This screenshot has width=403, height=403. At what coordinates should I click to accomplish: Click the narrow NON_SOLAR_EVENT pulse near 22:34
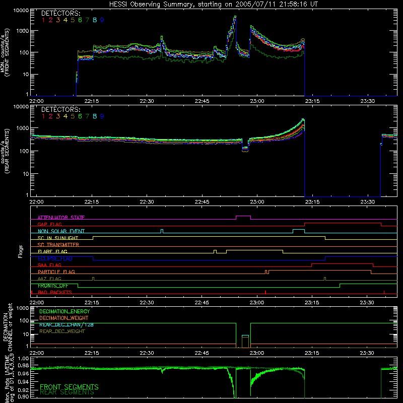tap(162, 231)
